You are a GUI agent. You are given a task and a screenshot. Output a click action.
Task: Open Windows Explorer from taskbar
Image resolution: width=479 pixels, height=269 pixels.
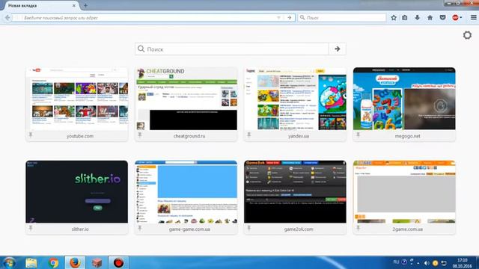click(31, 262)
